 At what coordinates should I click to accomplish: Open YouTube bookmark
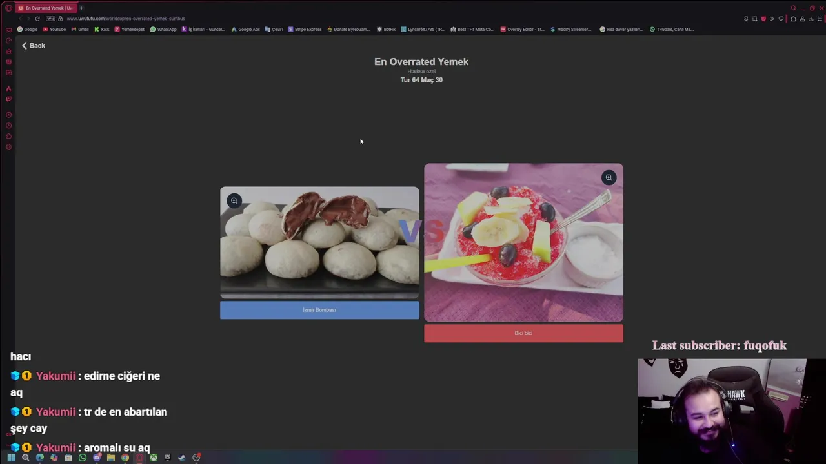tap(54, 29)
